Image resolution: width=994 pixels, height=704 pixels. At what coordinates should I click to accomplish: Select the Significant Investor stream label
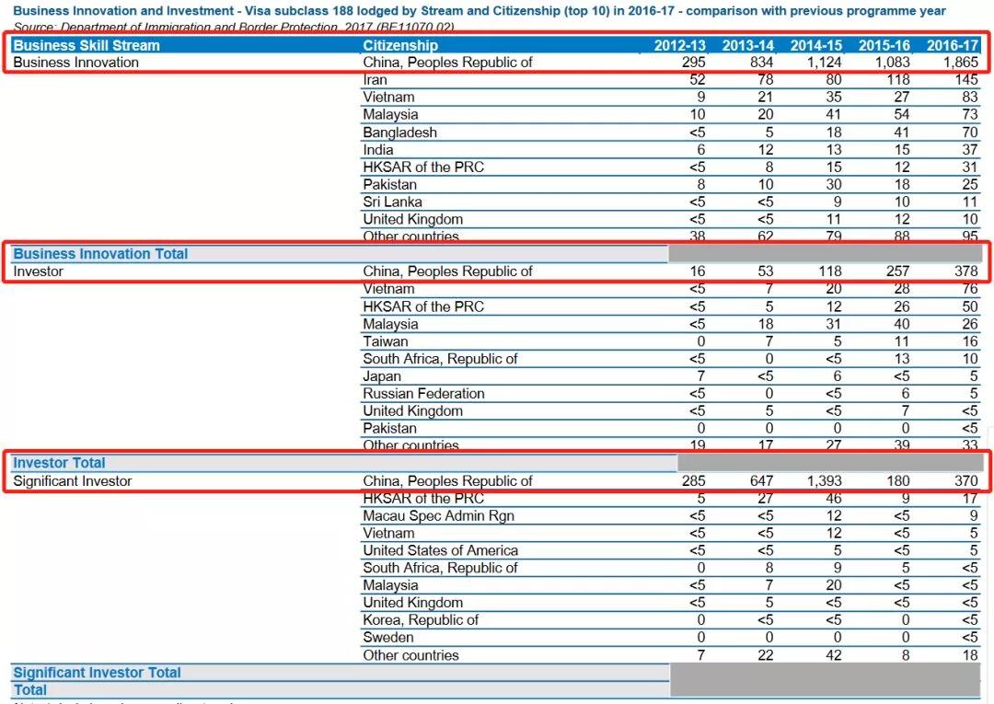73,481
